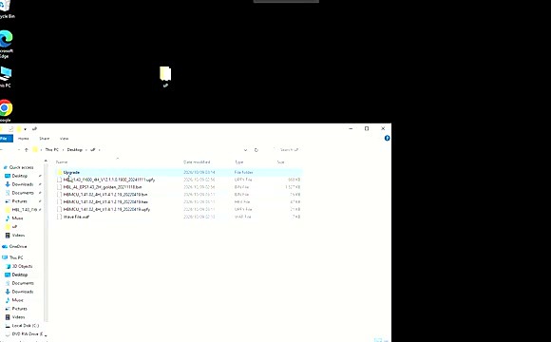This screenshot has width=551, height=342.
Task: Open Music under This PC in the sidebar
Action: pyautogui.click(x=17, y=300)
